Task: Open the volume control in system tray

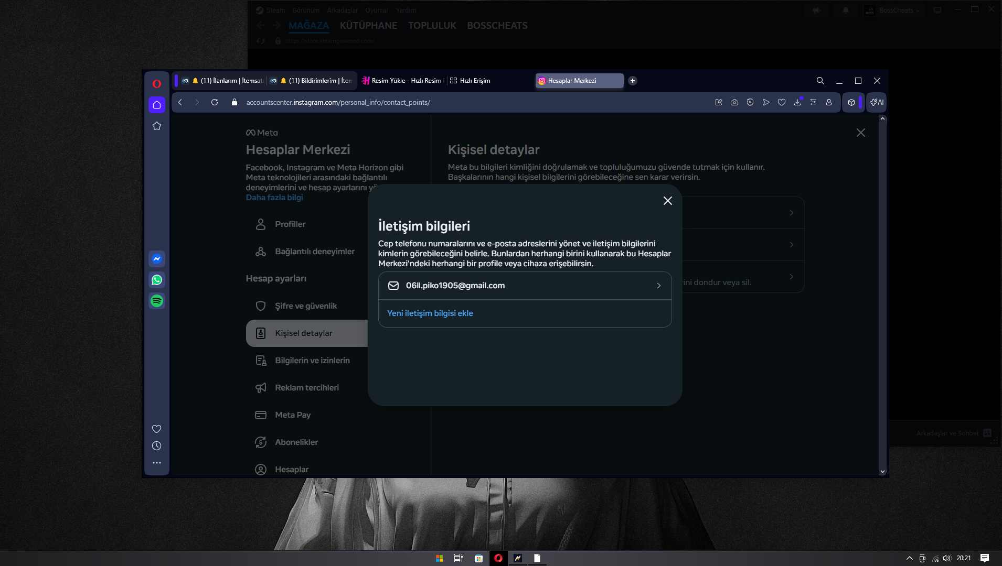Action: (x=947, y=558)
